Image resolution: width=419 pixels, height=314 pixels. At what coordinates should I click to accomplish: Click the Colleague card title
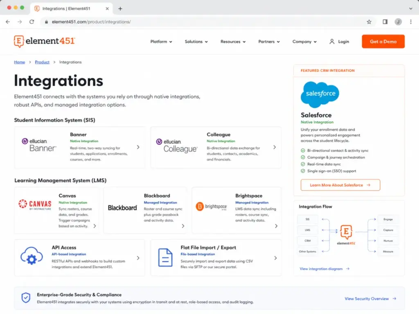219,135
